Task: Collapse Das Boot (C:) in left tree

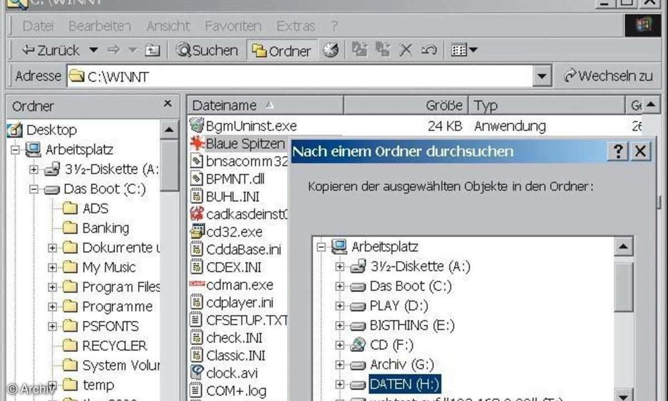Action: (x=33, y=189)
